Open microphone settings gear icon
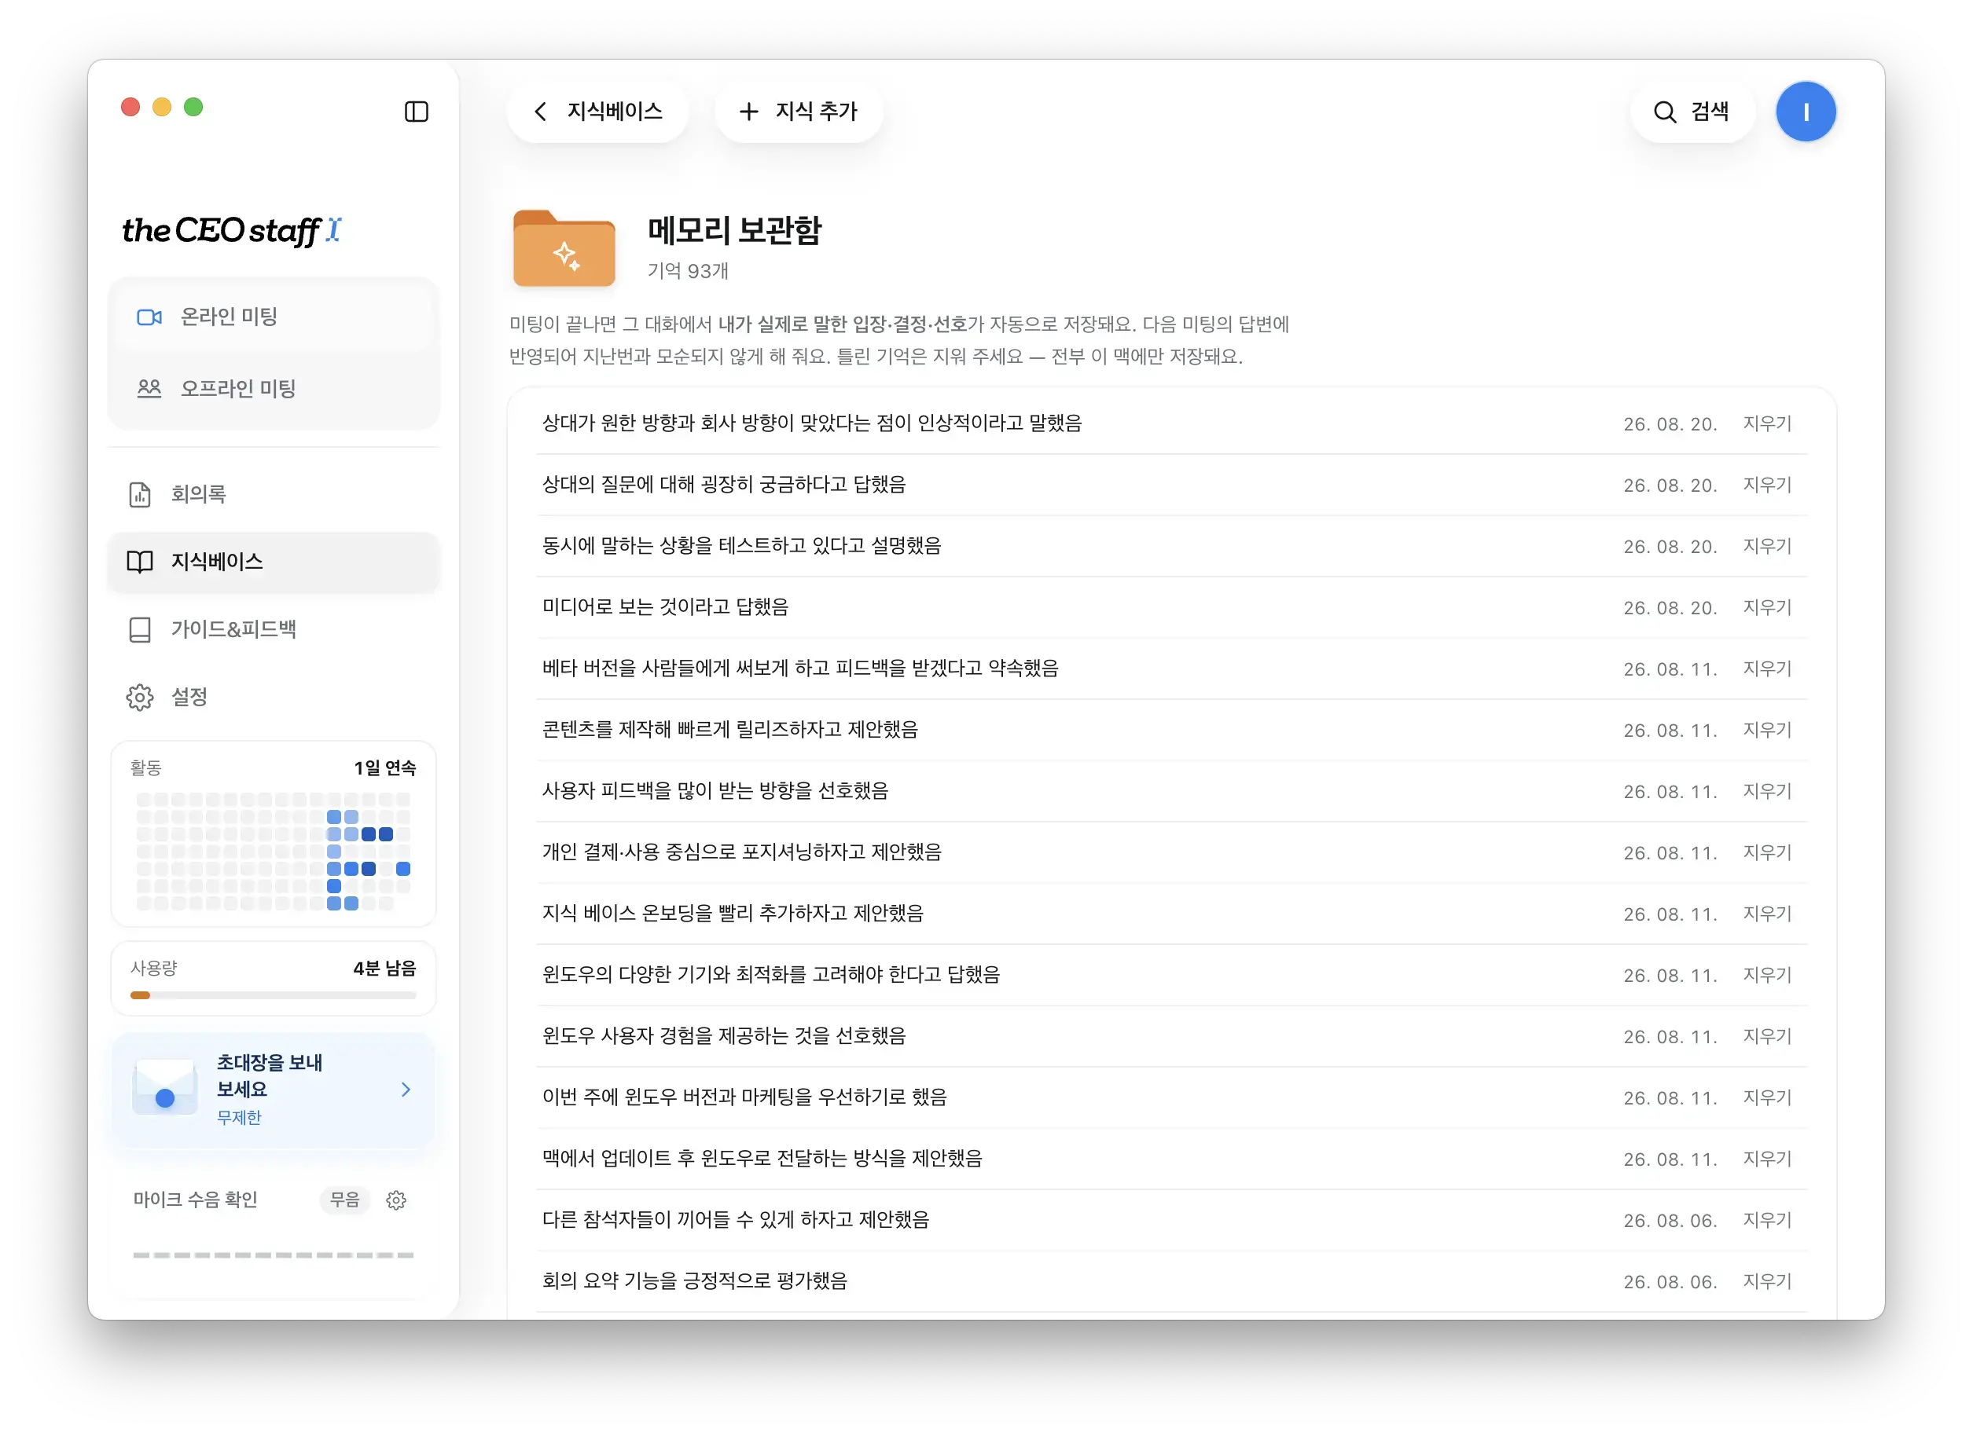This screenshot has width=1973, height=1436. pyautogui.click(x=396, y=1200)
